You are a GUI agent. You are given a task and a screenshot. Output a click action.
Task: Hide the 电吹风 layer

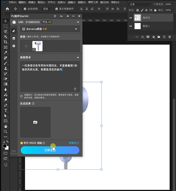pyautogui.click(x=131, y=18)
